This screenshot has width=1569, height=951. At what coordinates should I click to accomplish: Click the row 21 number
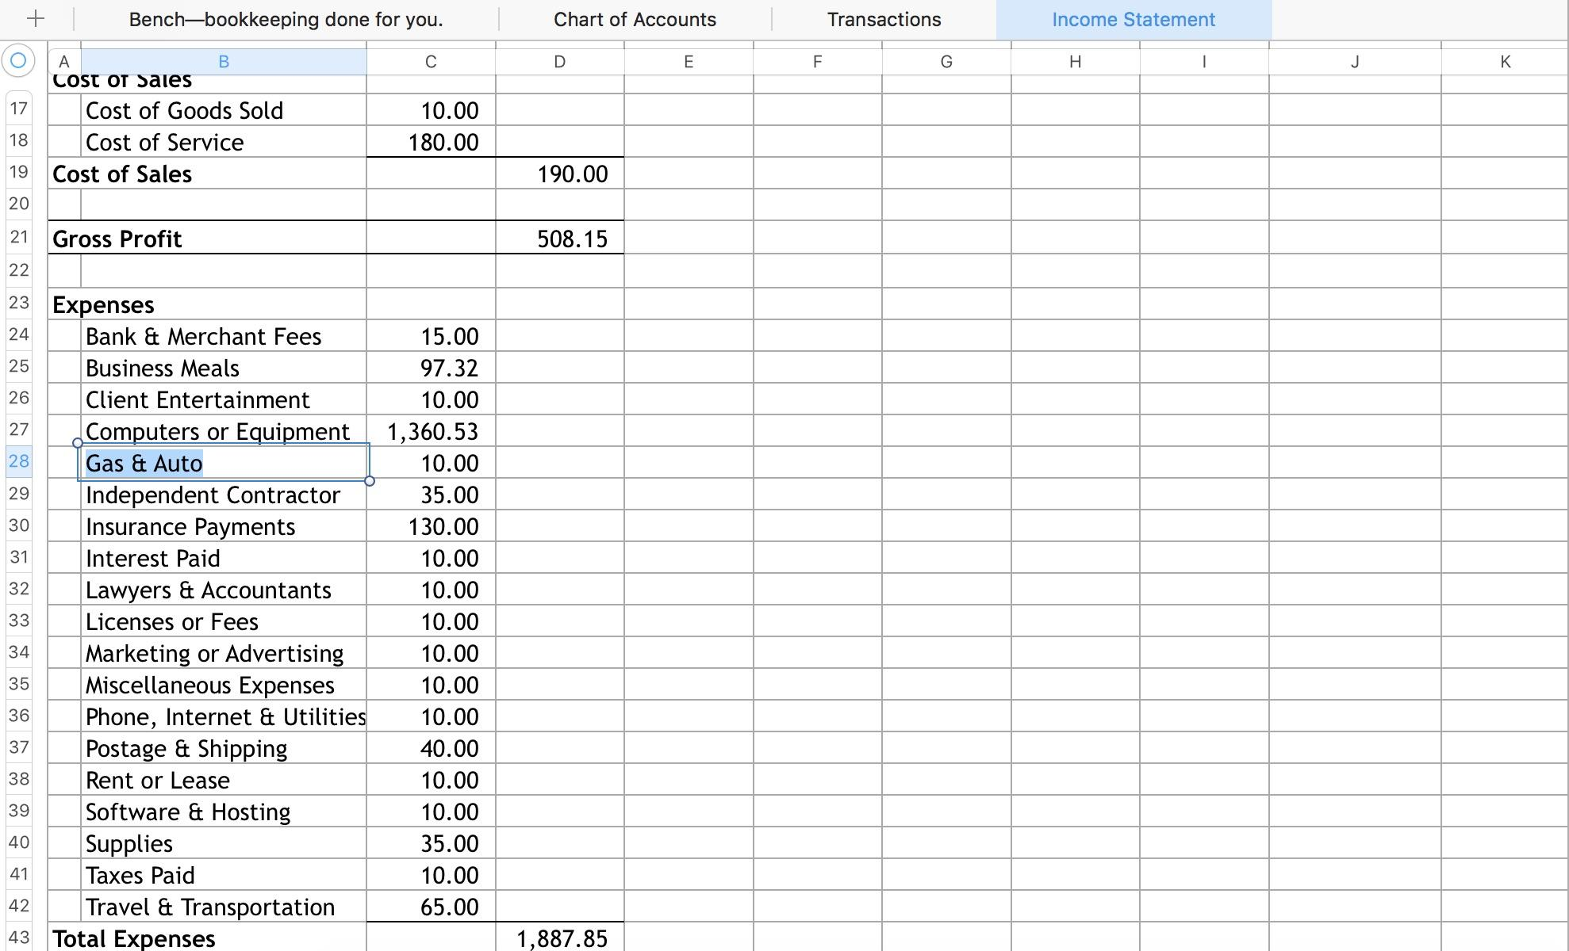(x=17, y=238)
